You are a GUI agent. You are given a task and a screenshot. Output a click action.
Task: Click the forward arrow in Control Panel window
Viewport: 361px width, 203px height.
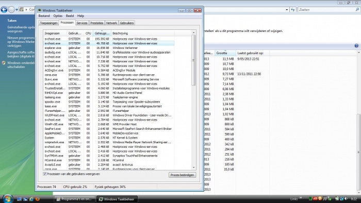point(11,10)
